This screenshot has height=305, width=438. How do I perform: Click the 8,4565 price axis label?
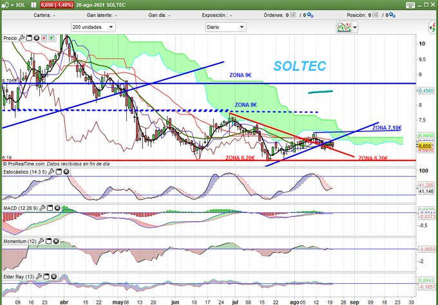pyautogui.click(x=426, y=91)
